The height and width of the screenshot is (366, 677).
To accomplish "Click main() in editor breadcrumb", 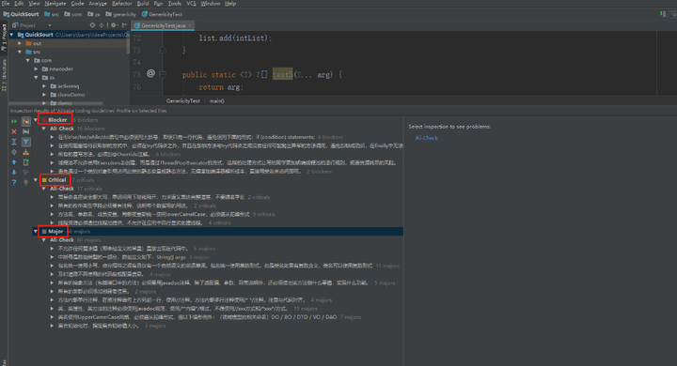I will click(x=217, y=100).
